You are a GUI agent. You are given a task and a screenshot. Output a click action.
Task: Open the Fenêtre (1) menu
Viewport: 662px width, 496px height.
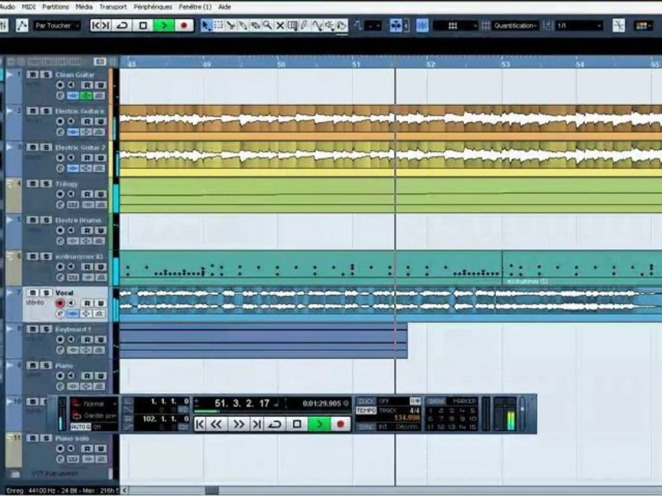pos(195,7)
